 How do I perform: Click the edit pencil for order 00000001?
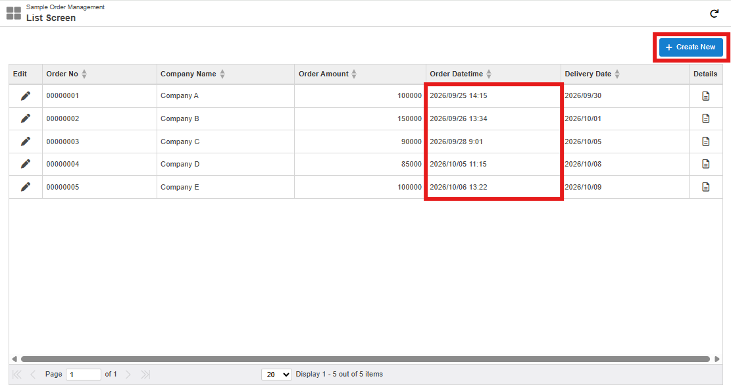[26, 95]
